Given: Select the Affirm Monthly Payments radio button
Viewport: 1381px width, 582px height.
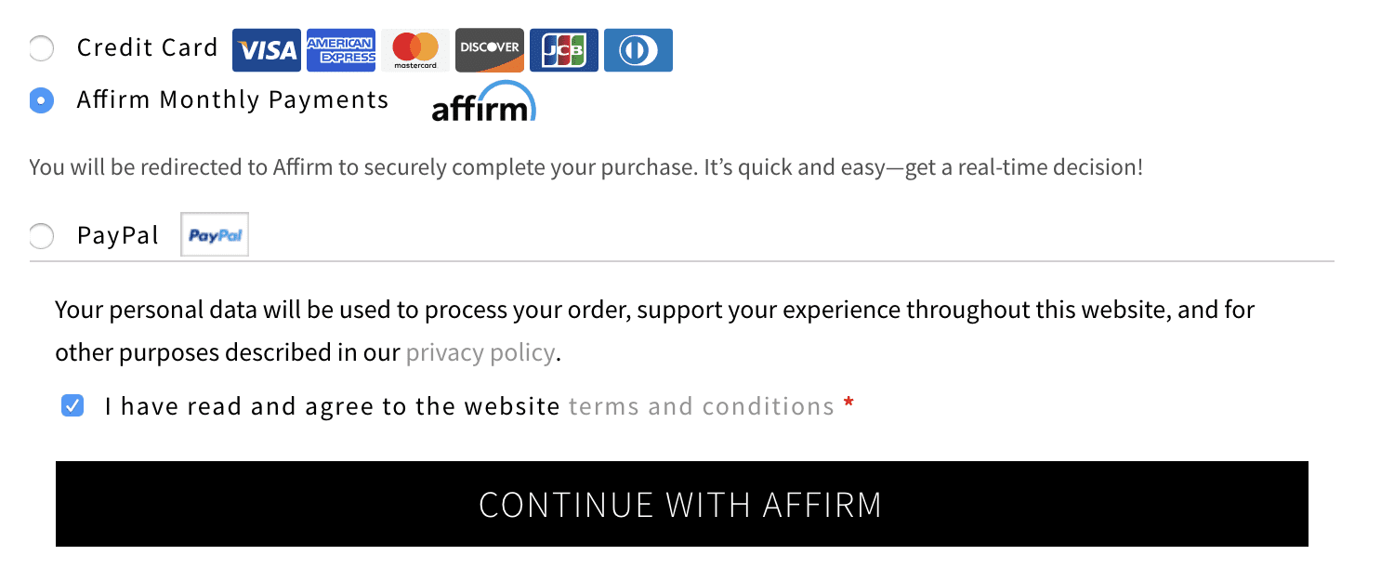Looking at the screenshot, I should click(42, 100).
